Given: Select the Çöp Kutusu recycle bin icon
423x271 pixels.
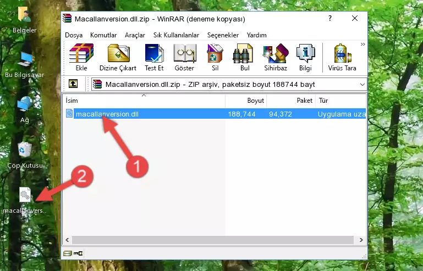Looking at the screenshot, I should [x=25, y=155].
